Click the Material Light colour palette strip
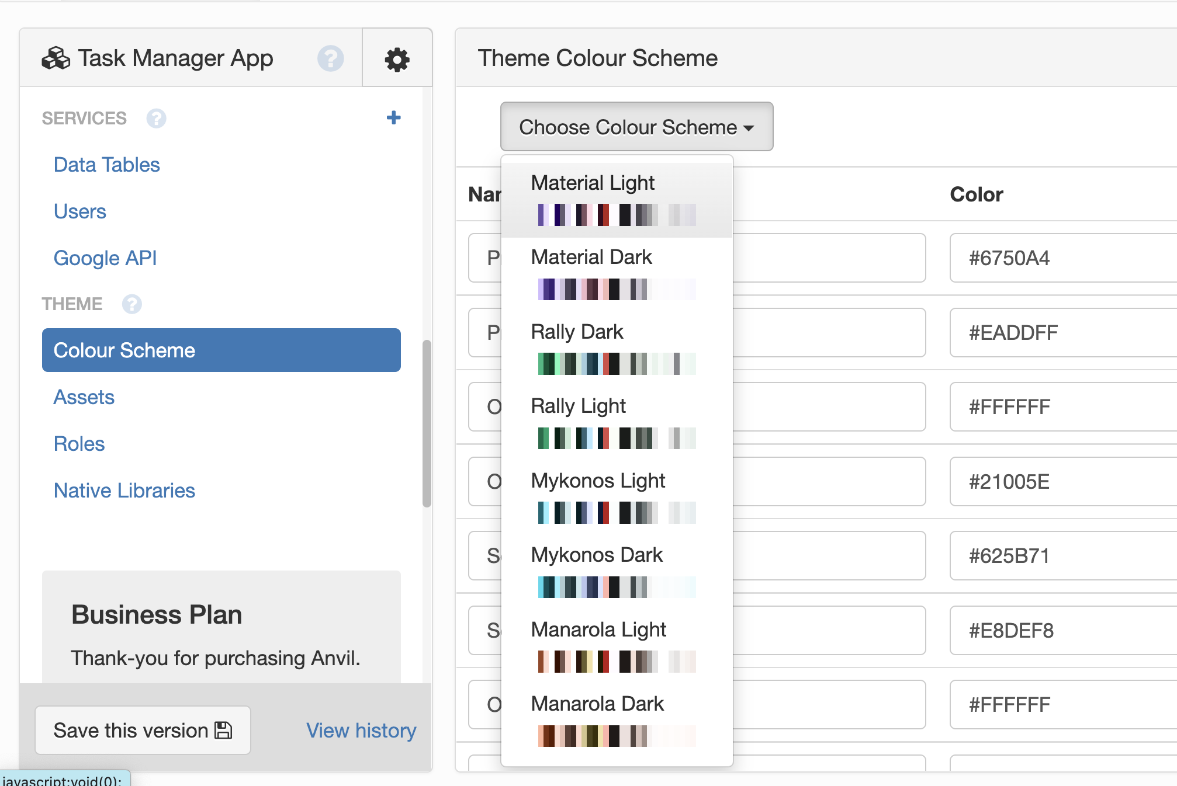1177x786 pixels. tap(617, 215)
